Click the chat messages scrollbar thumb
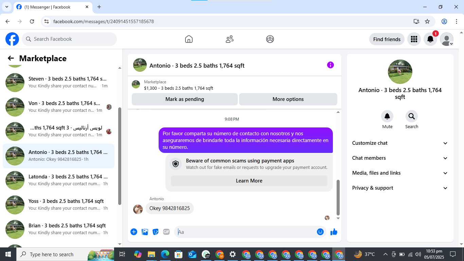464x261 pixels. click(x=338, y=198)
